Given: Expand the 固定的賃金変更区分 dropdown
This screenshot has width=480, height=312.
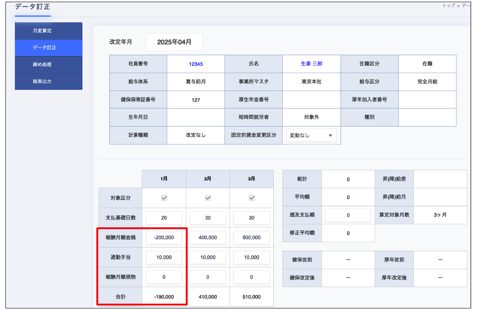Looking at the screenshot, I should [x=311, y=135].
